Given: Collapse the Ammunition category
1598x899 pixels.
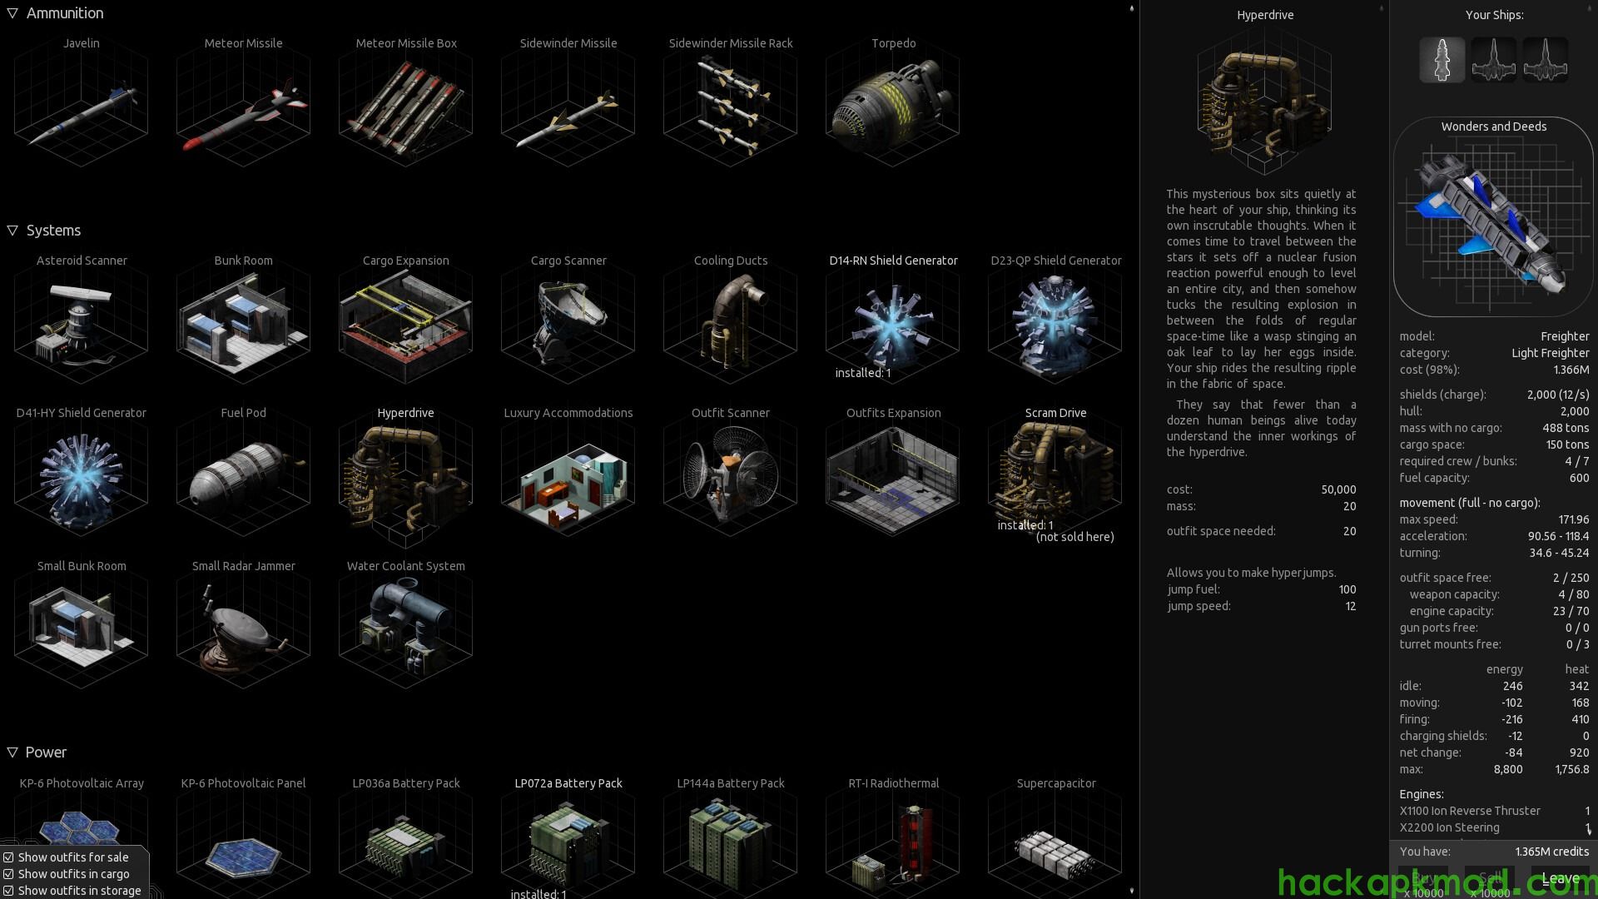Looking at the screenshot, I should coord(12,13).
